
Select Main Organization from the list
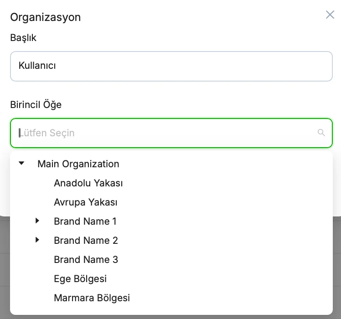[78, 164]
